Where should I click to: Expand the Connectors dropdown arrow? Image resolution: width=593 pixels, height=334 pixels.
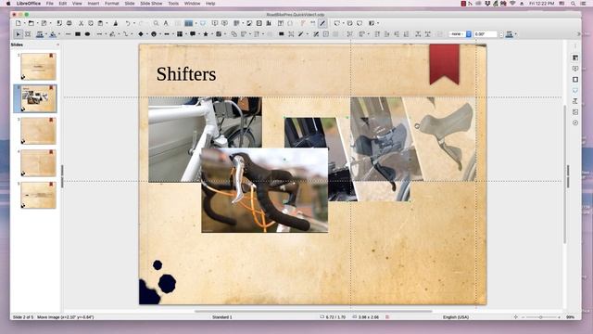click(x=132, y=34)
